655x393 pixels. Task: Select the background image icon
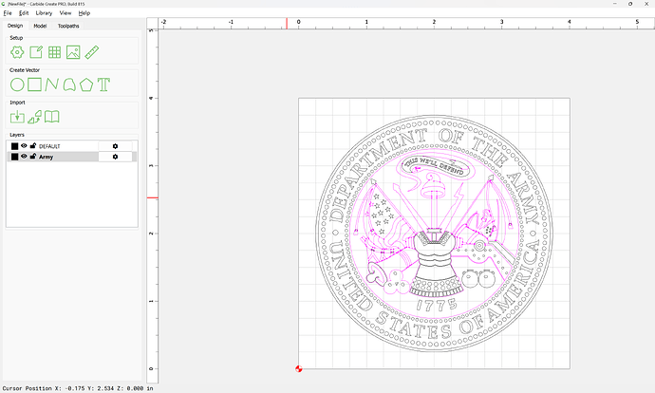[x=73, y=52]
